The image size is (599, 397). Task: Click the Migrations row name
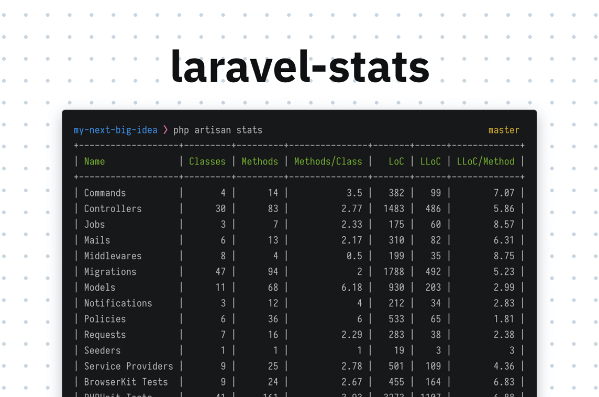click(x=110, y=272)
